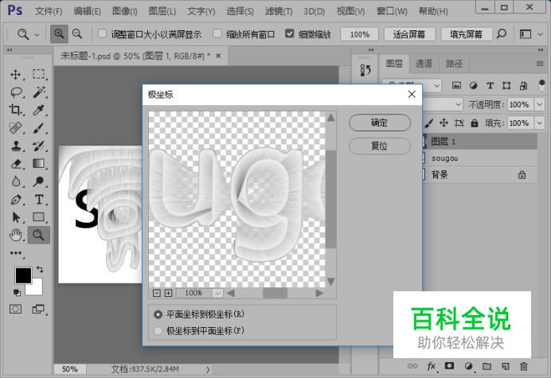The width and height of the screenshot is (551, 378).
Task: Select the Brush tool
Action: tap(39, 128)
